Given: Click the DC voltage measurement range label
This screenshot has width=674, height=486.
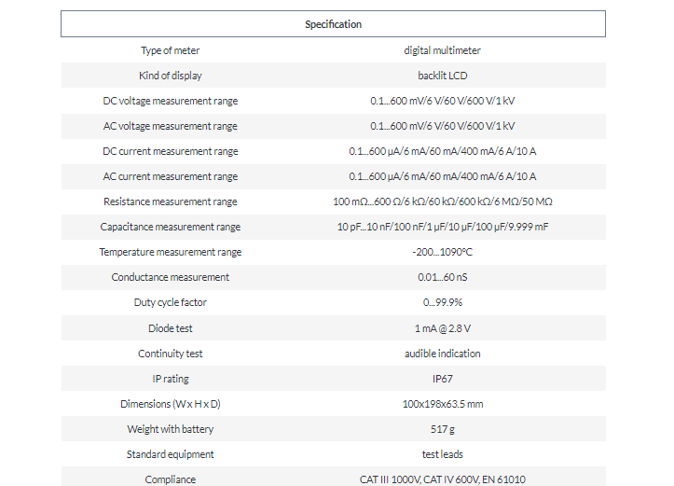Looking at the screenshot, I should (171, 101).
